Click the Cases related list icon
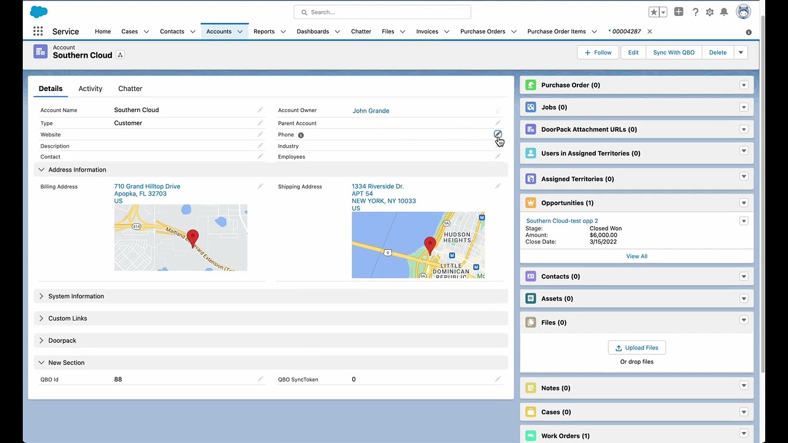 click(x=531, y=412)
